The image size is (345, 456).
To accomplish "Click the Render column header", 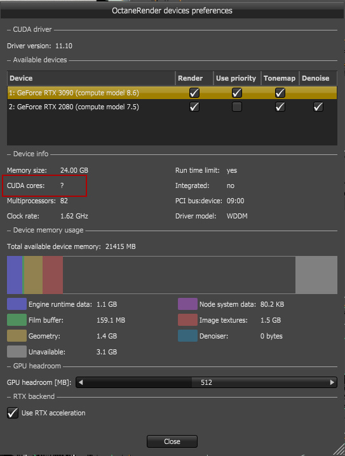I will (x=194, y=78).
